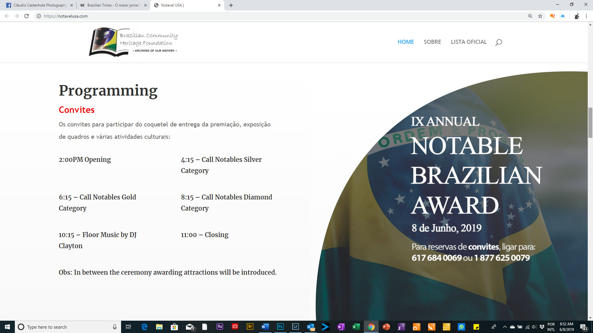Viewport: 593px width, 333px height.
Task: Open OneNote from taskbar
Action: 341,327
